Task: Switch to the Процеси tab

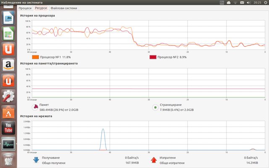Action: coord(25,8)
